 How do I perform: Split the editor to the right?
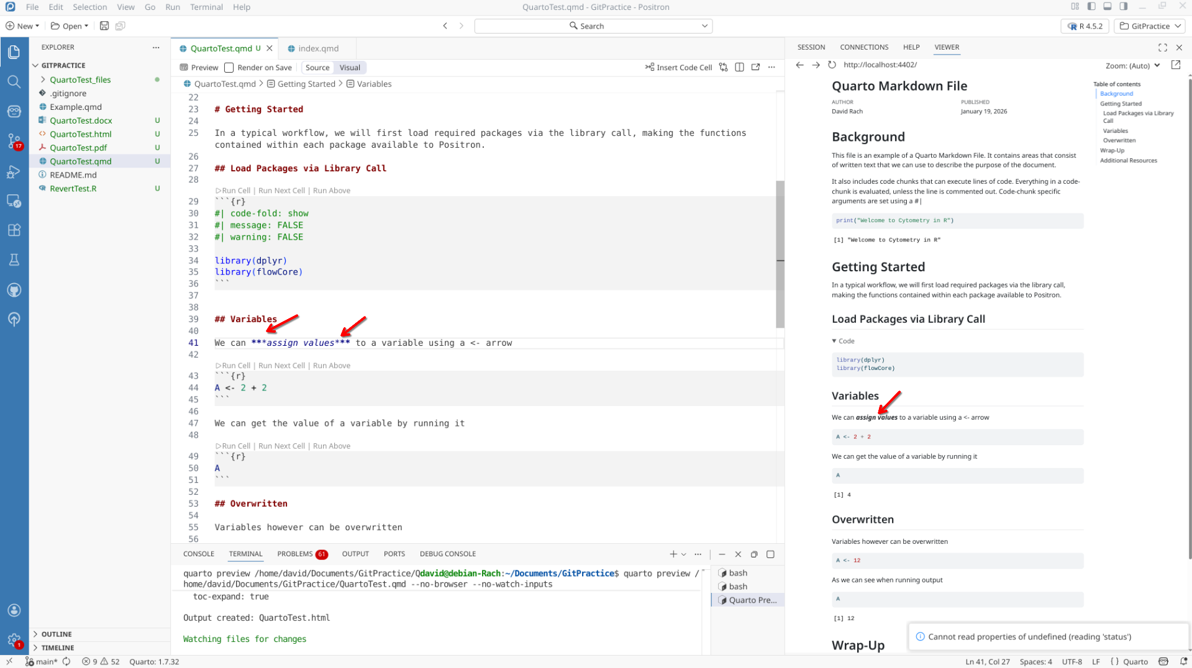739,67
